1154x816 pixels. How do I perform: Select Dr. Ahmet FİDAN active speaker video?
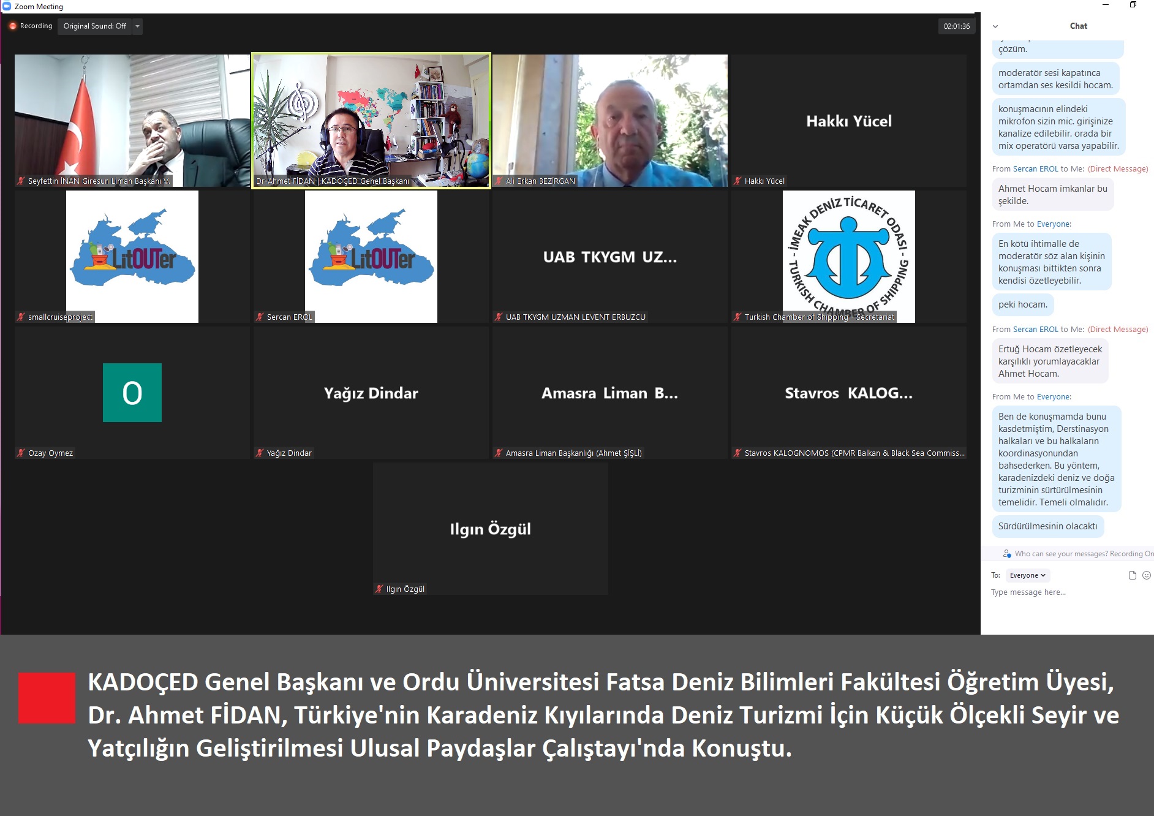tap(371, 121)
